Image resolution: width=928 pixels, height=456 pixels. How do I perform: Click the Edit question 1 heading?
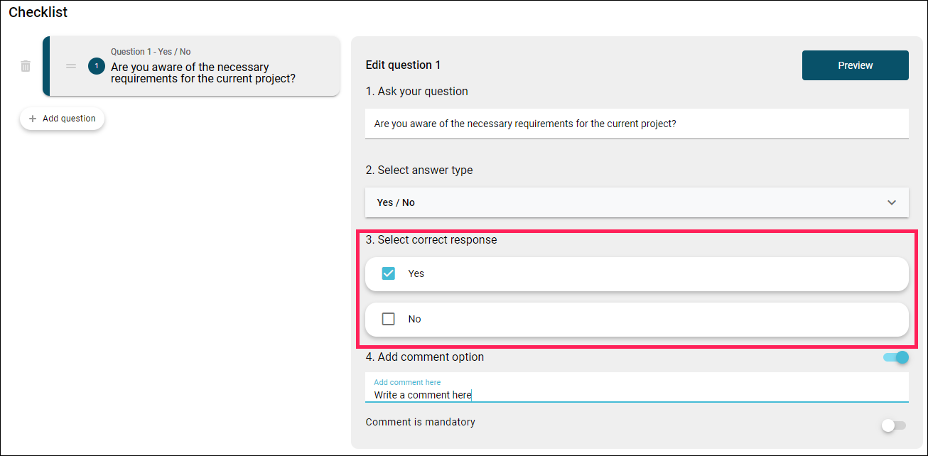click(x=403, y=65)
